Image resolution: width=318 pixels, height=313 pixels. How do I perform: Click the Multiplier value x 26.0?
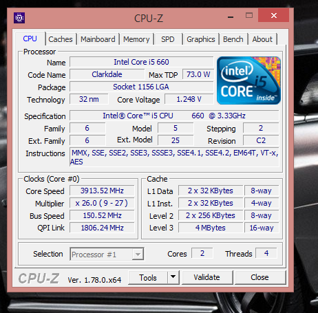point(102,203)
